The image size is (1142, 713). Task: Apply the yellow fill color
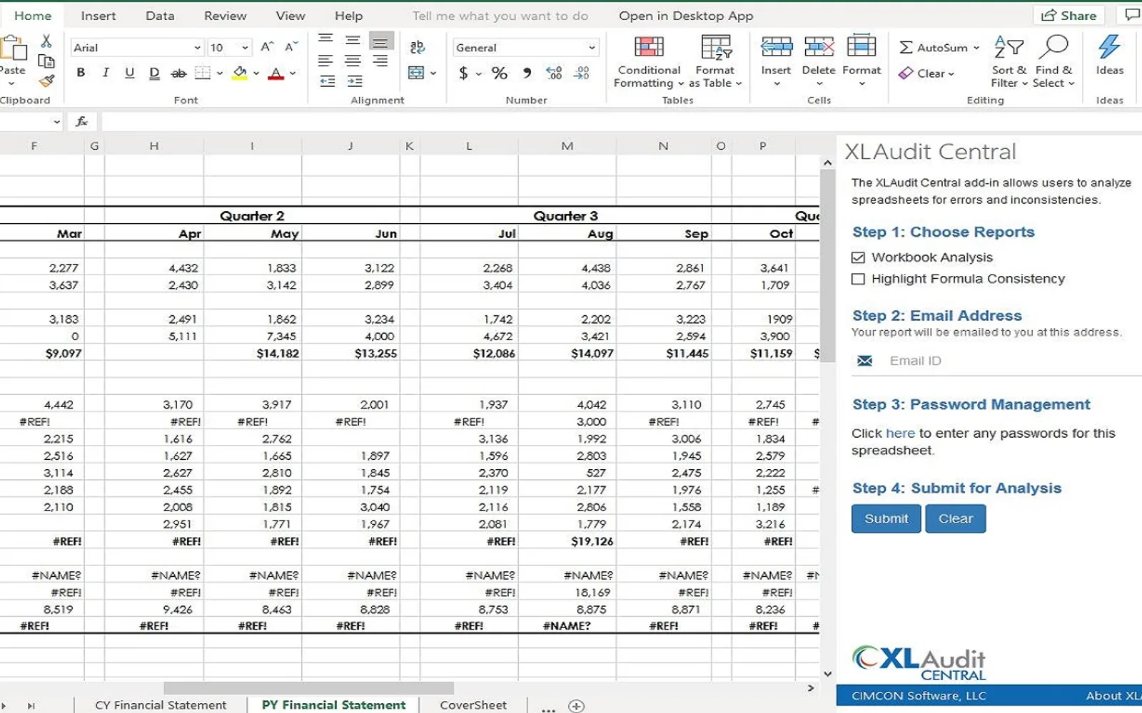pyautogui.click(x=240, y=73)
